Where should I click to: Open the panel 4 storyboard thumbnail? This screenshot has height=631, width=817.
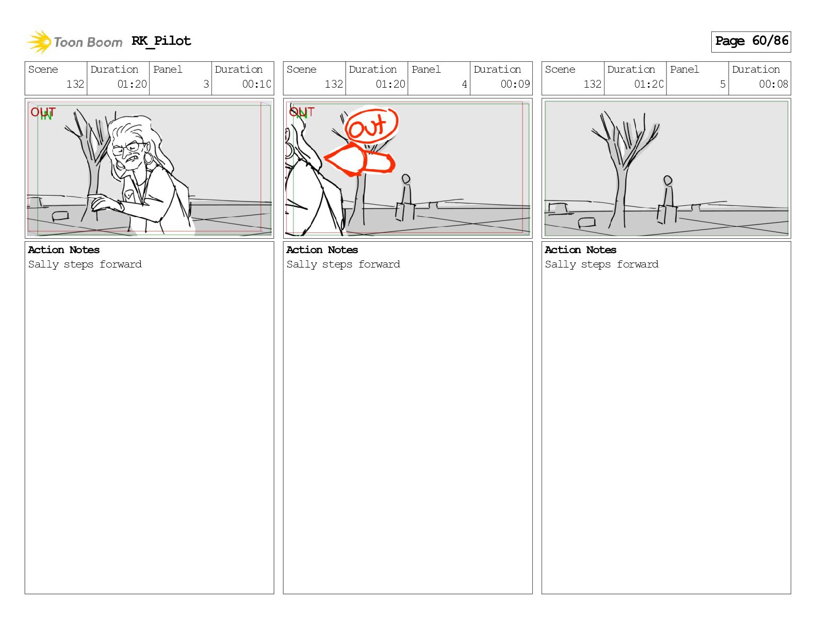(x=407, y=168)
